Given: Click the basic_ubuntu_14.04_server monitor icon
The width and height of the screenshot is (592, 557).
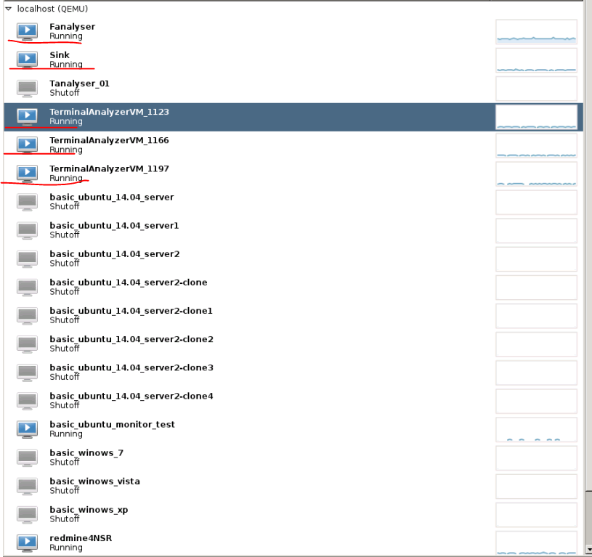Looking at the screenshot, I should click(27, 202).
